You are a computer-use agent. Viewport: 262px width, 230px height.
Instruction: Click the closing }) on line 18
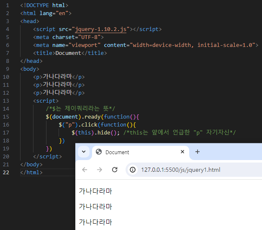point(62,141)
